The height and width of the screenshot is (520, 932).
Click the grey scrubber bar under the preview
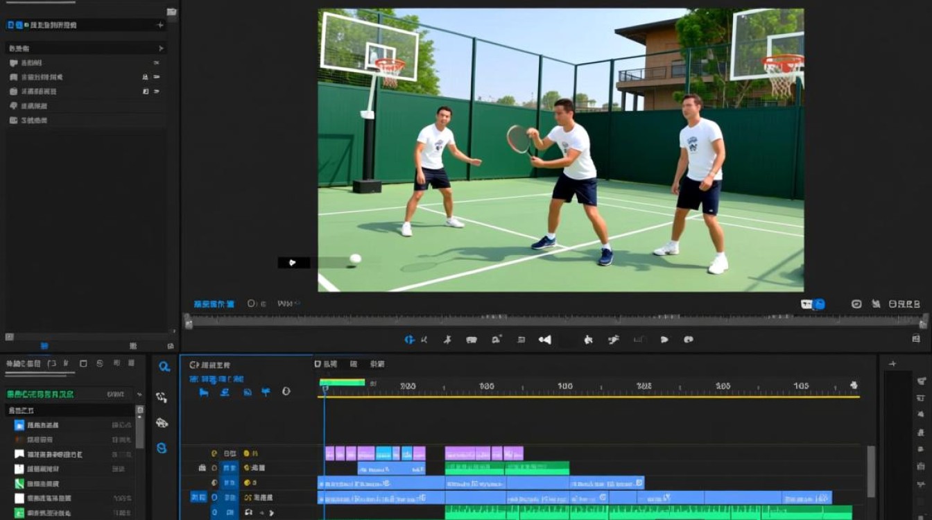coord(556,321)
